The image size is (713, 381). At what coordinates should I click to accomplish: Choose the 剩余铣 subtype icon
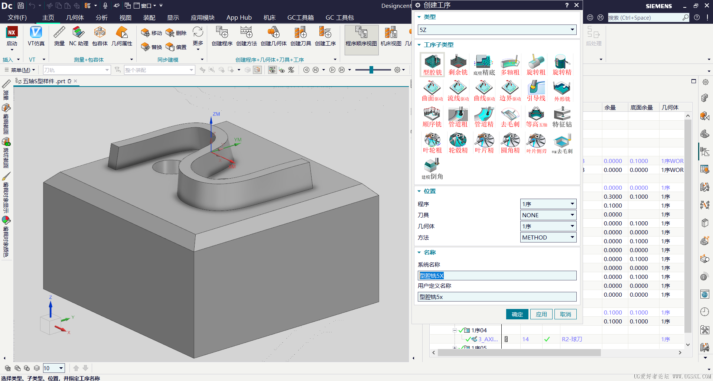458,64
